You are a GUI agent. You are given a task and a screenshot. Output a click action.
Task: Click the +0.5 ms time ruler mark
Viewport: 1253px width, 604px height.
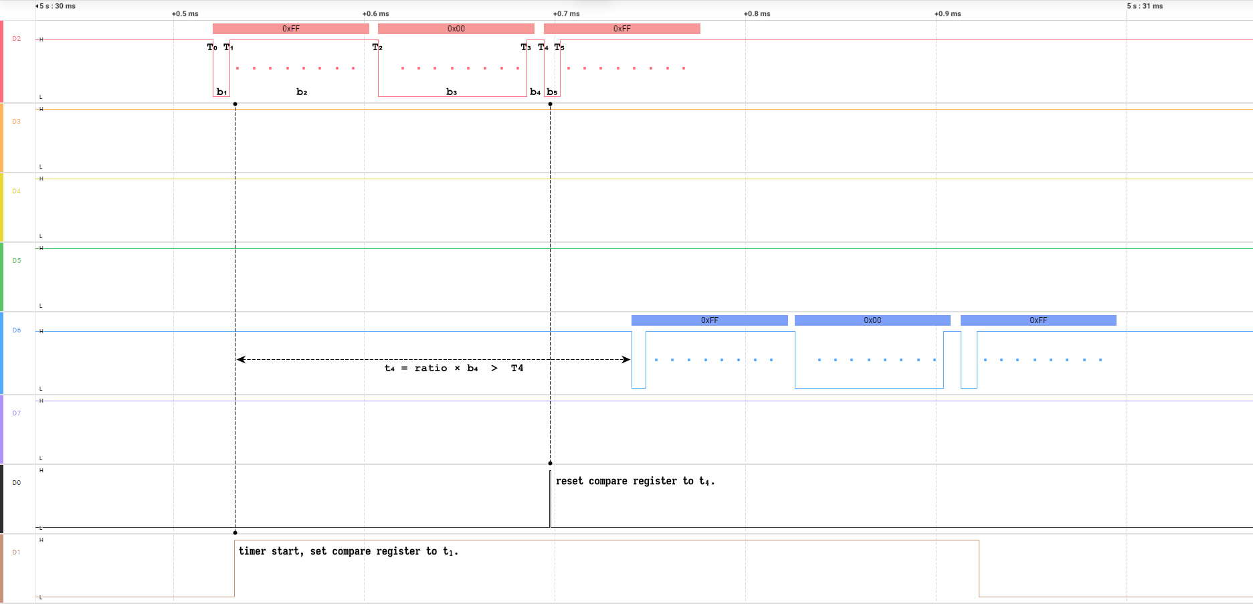(x=185, y=14)
